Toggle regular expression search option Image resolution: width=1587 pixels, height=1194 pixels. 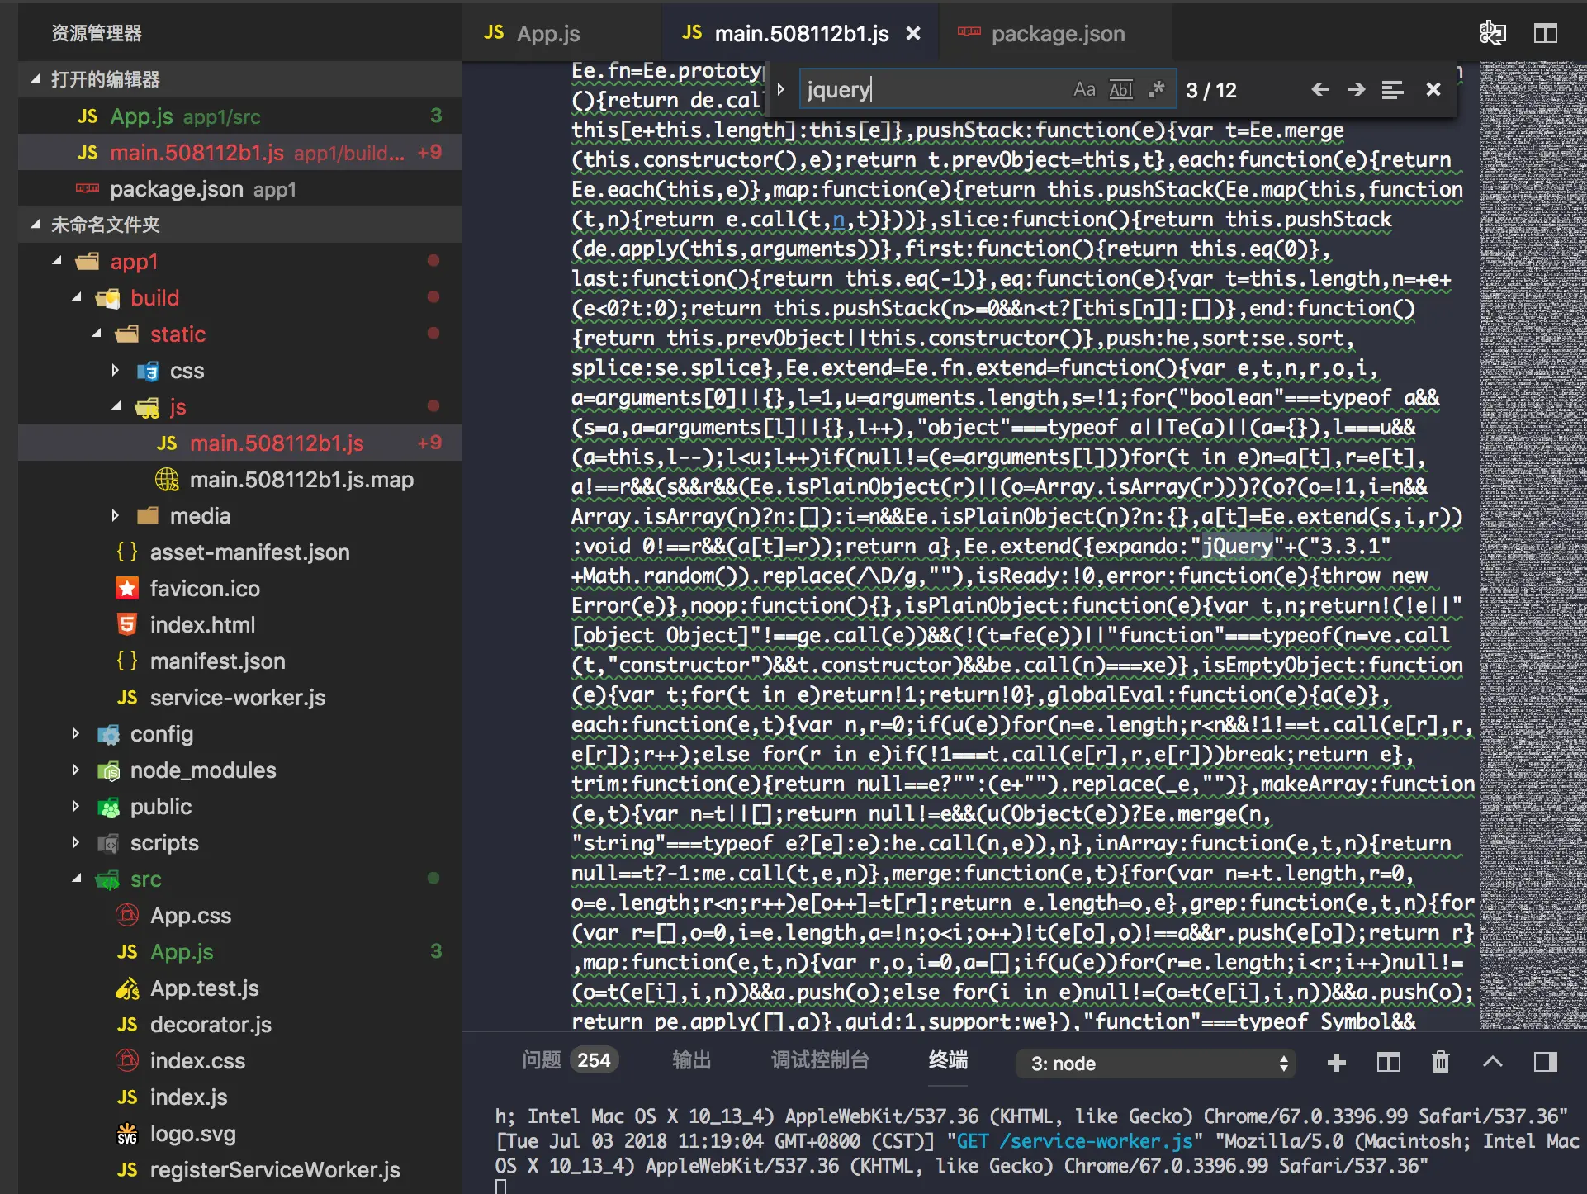tap(1157, 89)
